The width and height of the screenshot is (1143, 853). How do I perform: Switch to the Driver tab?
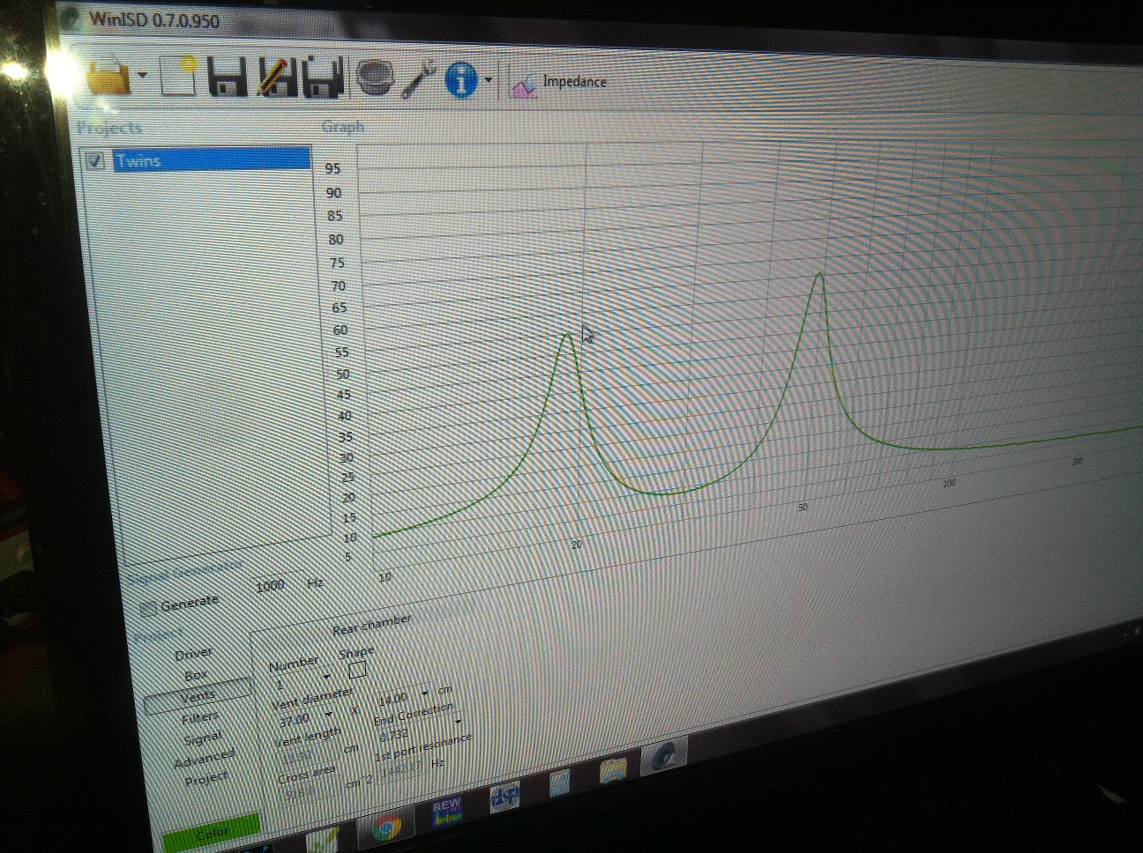[x=193, y=654]
